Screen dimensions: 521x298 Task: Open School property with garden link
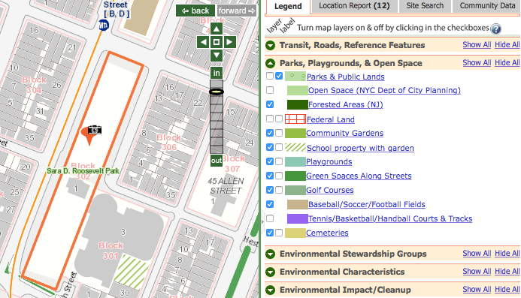pyautogui.click(x=360, y=148)
